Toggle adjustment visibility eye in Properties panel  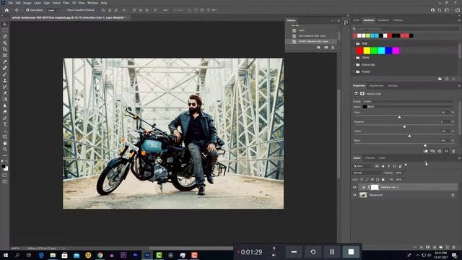446,151
